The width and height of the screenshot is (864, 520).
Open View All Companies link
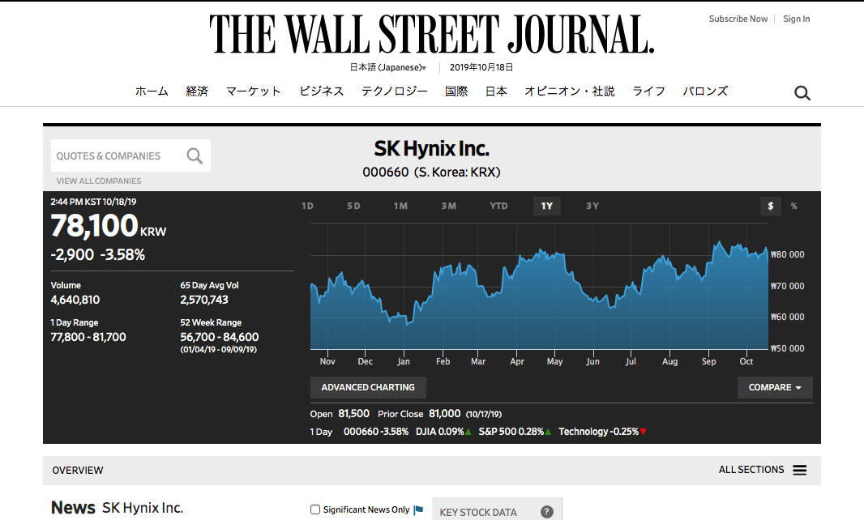tap(99, 181)
